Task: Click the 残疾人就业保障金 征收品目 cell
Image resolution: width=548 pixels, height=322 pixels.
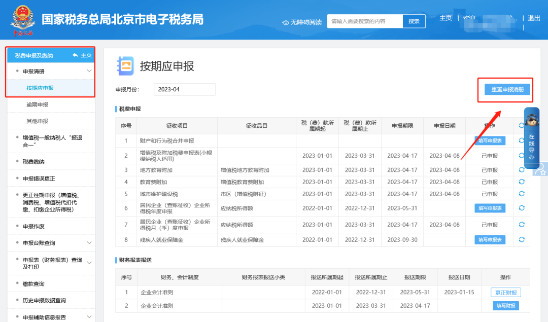Action: click(x=242, y=240)
